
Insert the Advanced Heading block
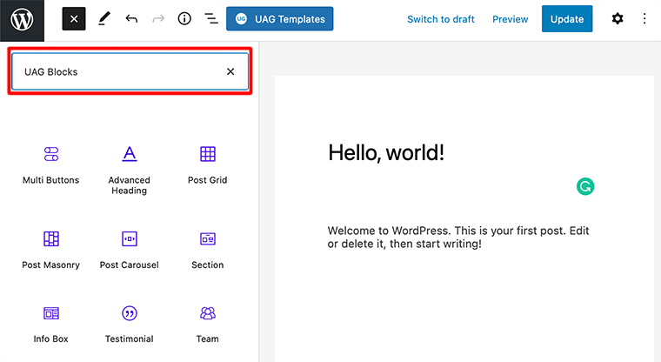[x=129, y=169]
